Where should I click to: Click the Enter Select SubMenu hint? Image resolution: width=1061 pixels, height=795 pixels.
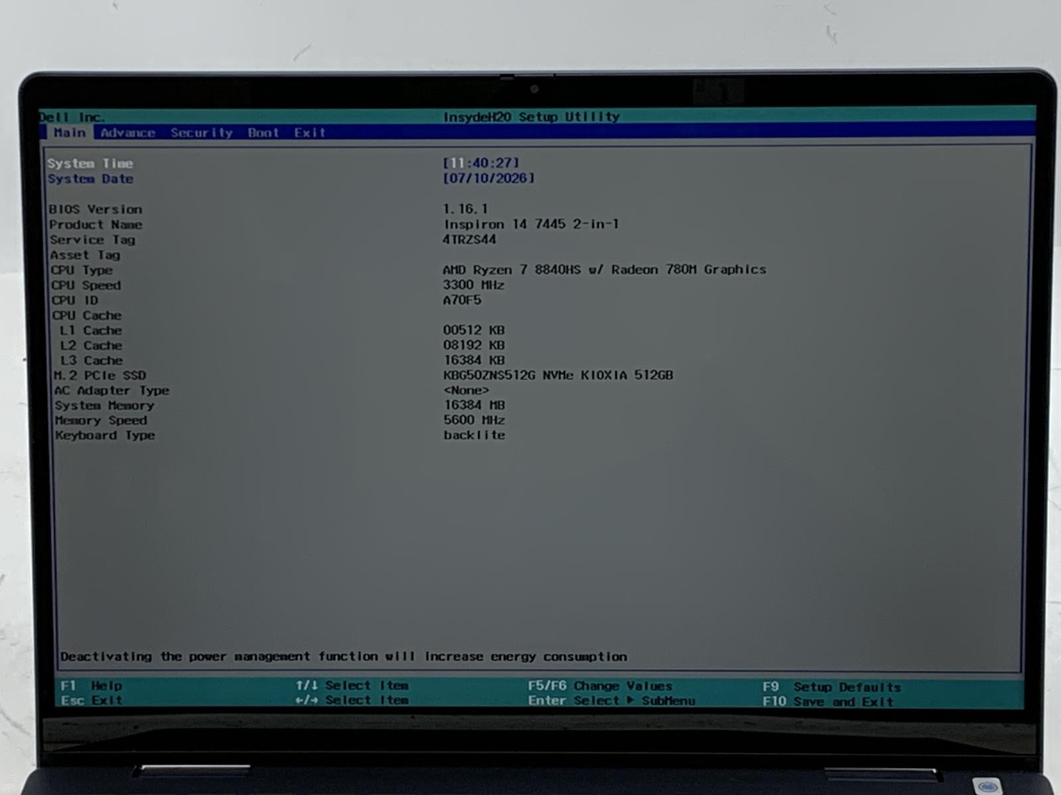click(611, 701)
